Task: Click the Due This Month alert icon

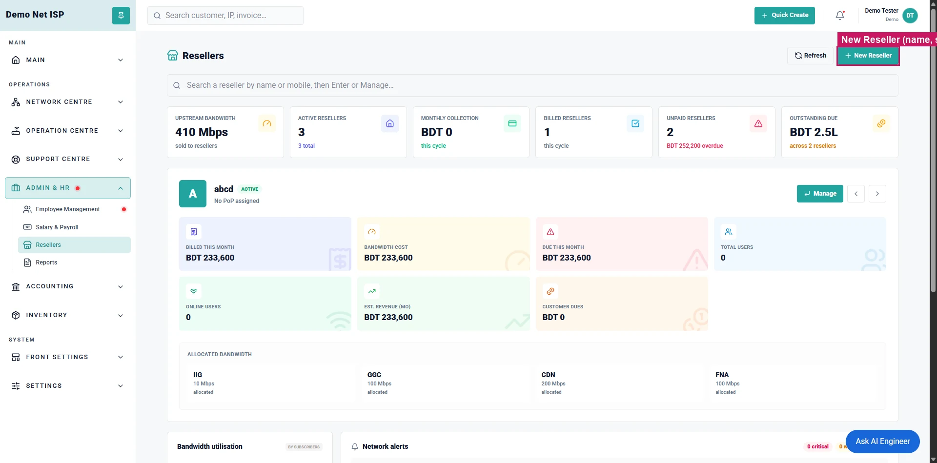Action: tap(550, 232)
